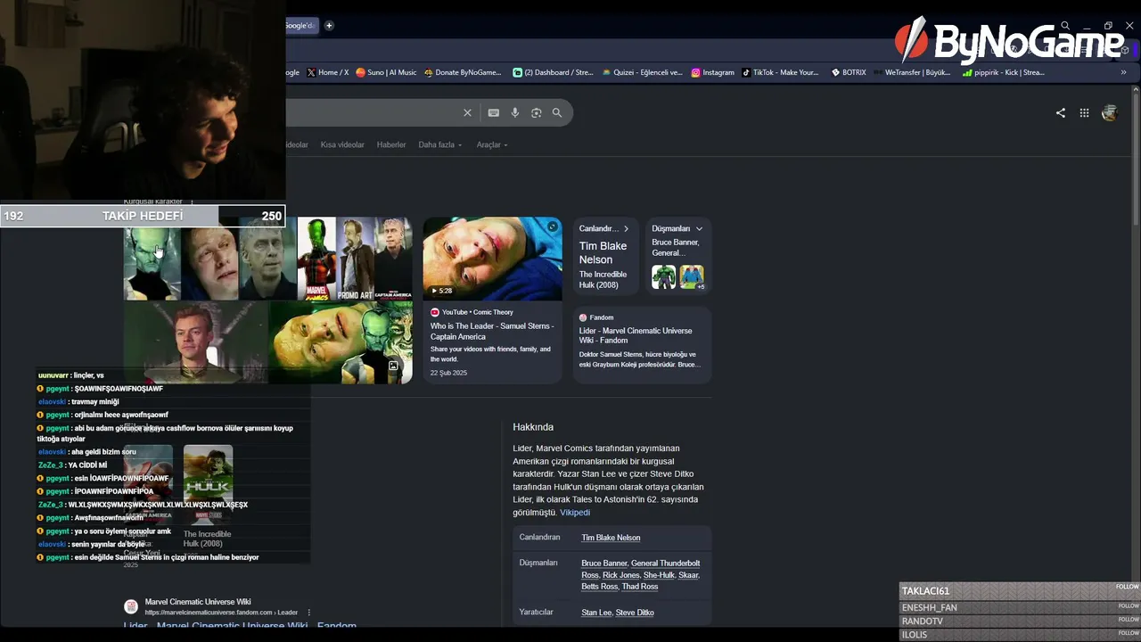
Task: Click the image gallery icon on the photo collage
Action: (393, 366)
